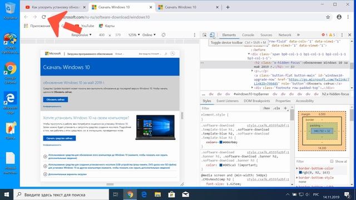Switch to the Network tab
Viewport: 356px width, 200px height.
285,35
